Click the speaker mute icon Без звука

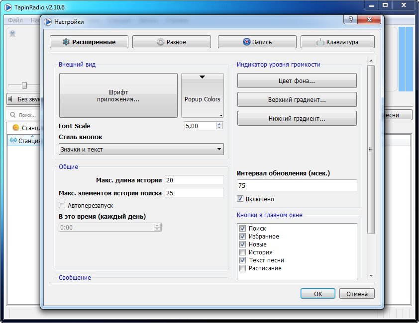pyautogui.click(x=11, y=99)
